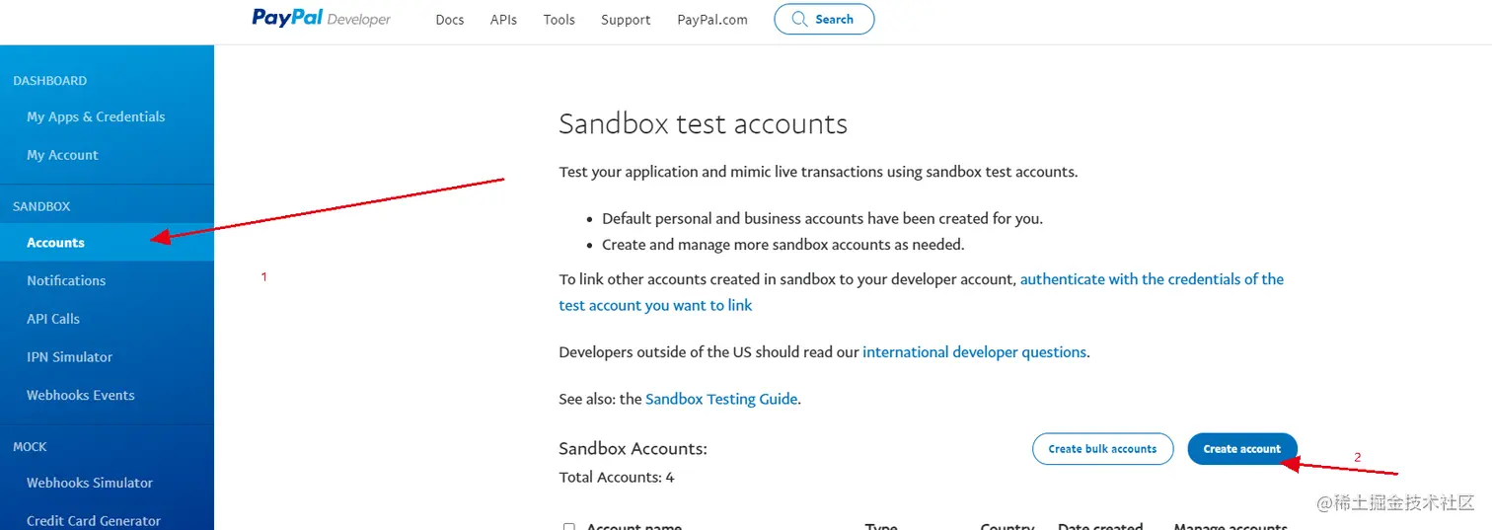This screenshot has width=1492, height=530.
Task: Click the Sandbox Accounts: label
Action: 633,448
